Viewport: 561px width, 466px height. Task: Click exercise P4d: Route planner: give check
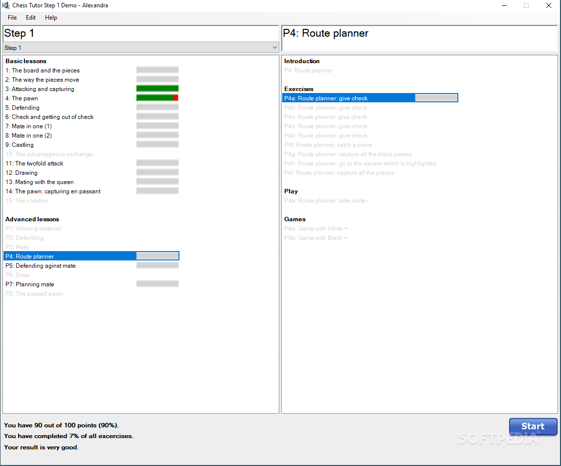tap(326, 126)
